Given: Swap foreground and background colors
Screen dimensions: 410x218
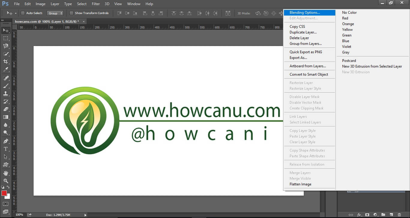Looking at the screenshot, I should 8,187.
